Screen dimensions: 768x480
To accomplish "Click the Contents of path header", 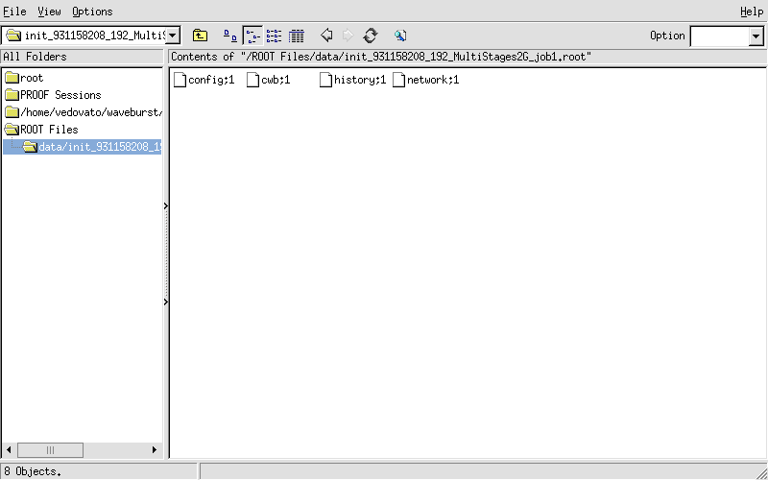I will point(468,57).
